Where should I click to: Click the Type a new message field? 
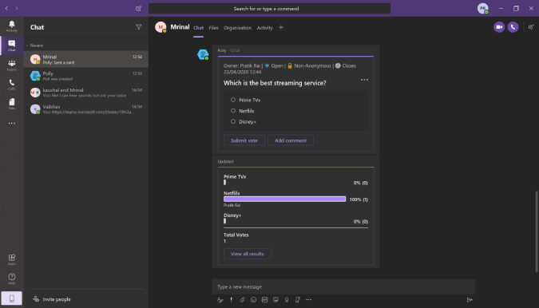343,286
